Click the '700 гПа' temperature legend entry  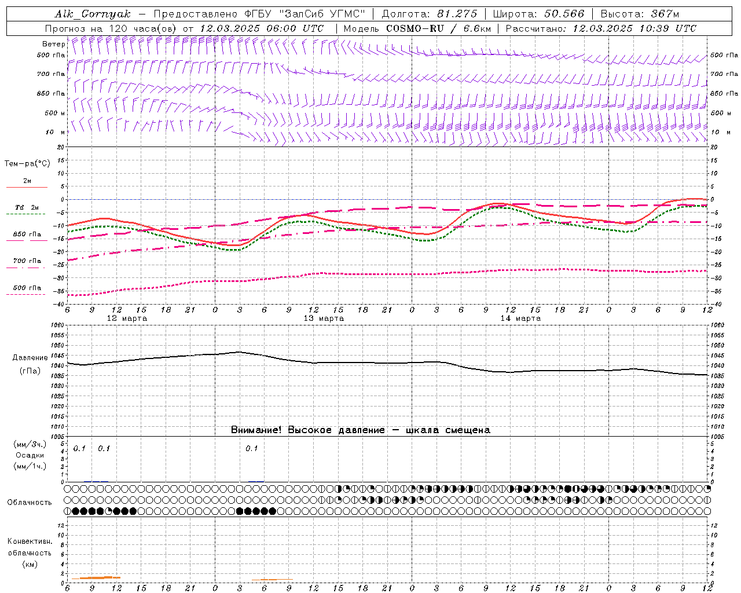tap(27, 261)
